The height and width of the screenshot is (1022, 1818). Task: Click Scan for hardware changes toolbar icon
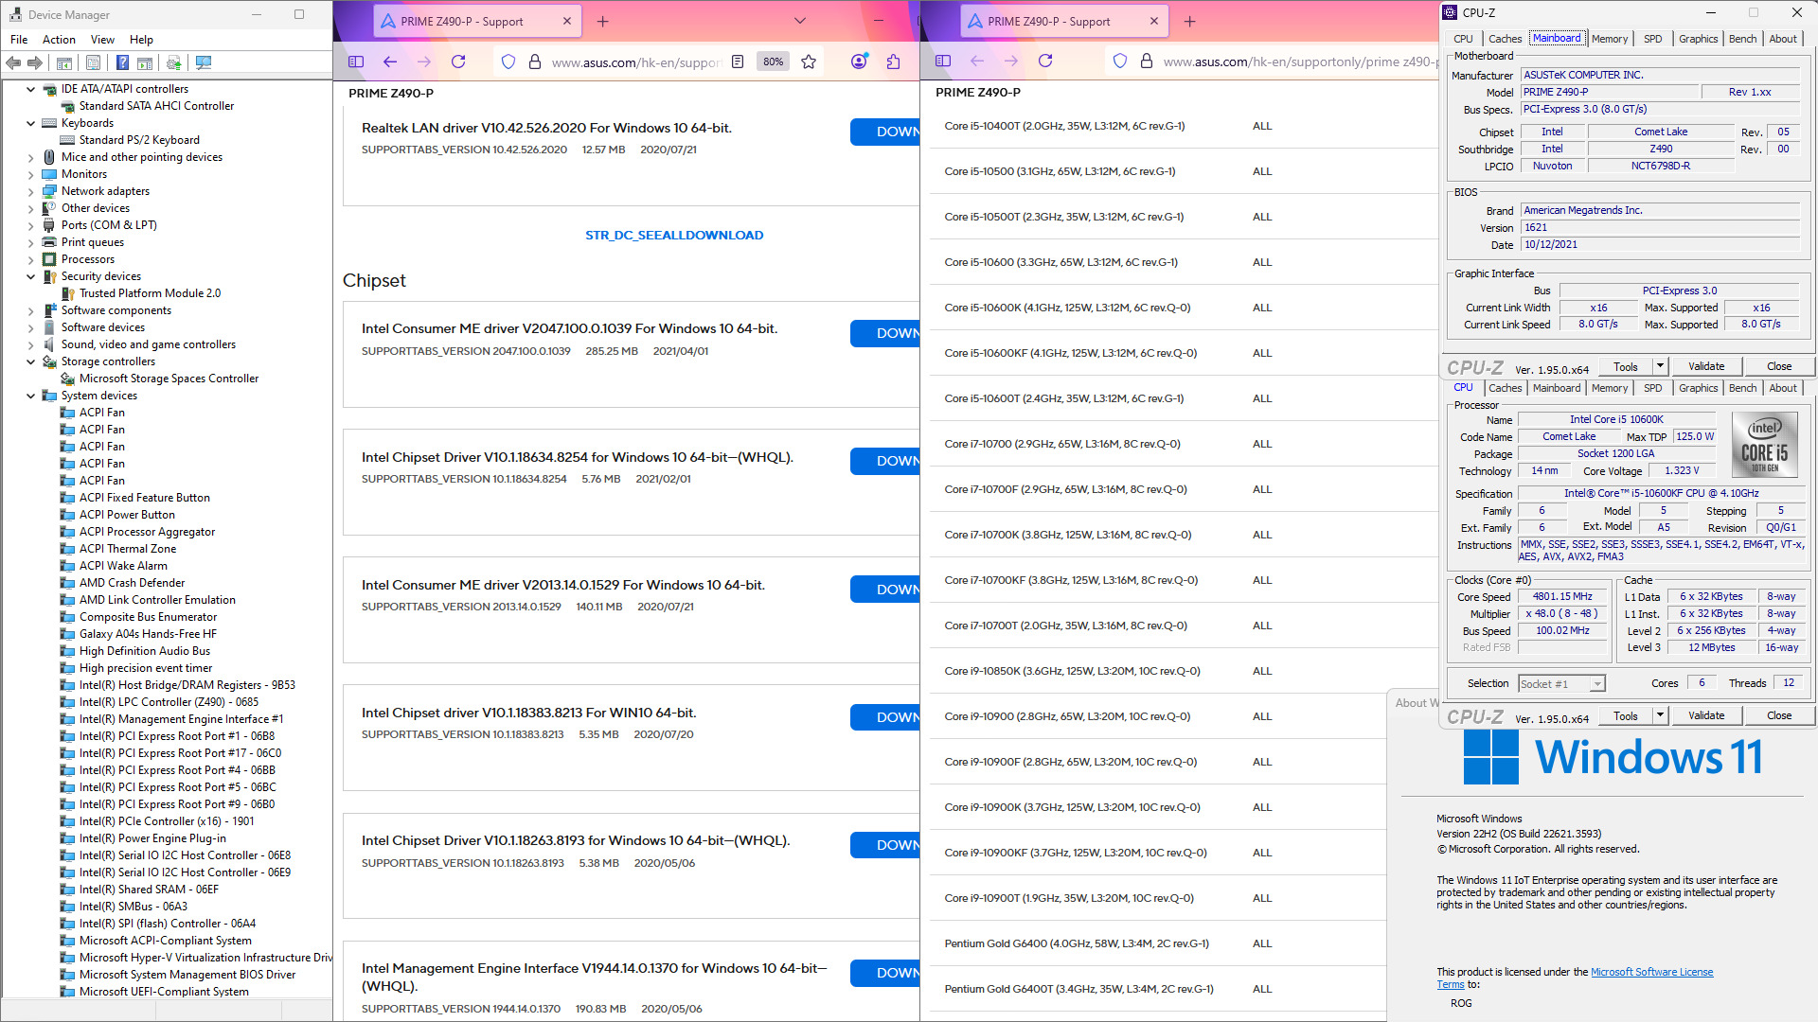click(204, 62)
